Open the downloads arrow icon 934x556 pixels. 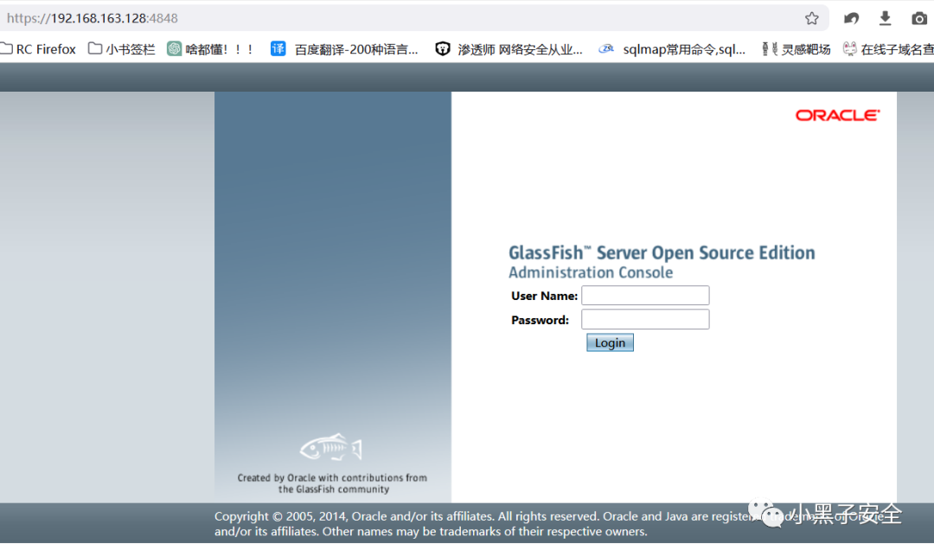point(886,18)
